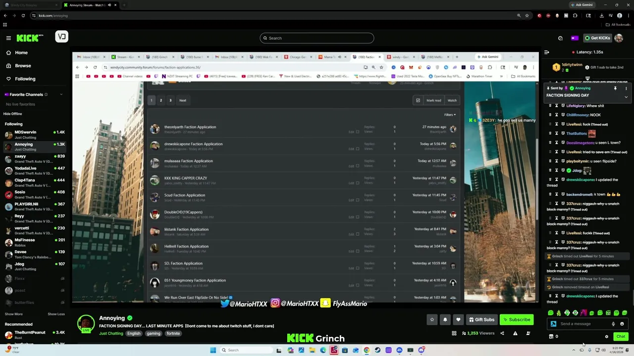Click forum Next page button

tap(183, 100)
